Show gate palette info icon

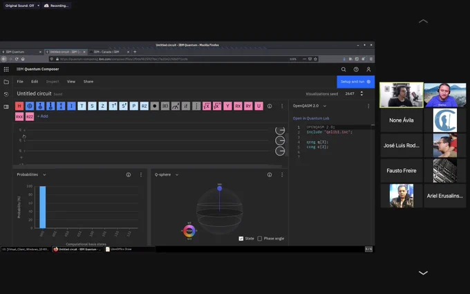pos(270,106)
